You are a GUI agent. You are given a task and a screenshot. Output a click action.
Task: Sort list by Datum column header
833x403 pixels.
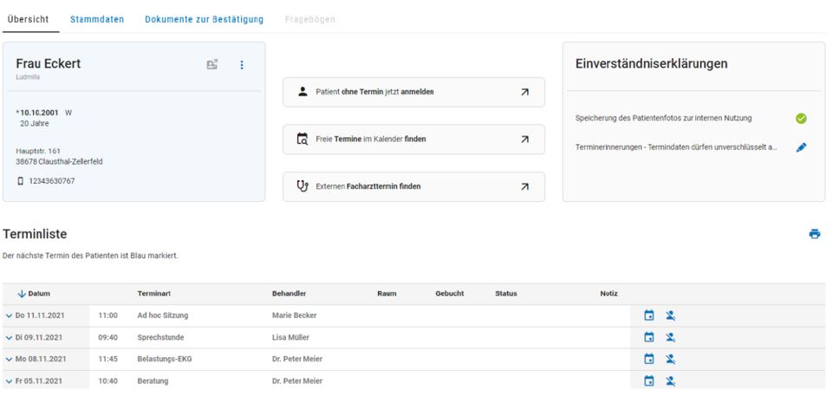[x=34, y=294]
